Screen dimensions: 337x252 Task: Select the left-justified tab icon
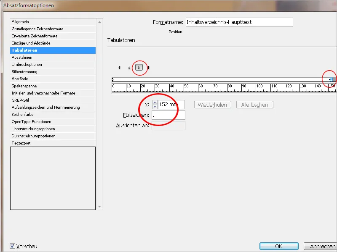(120, 68)
